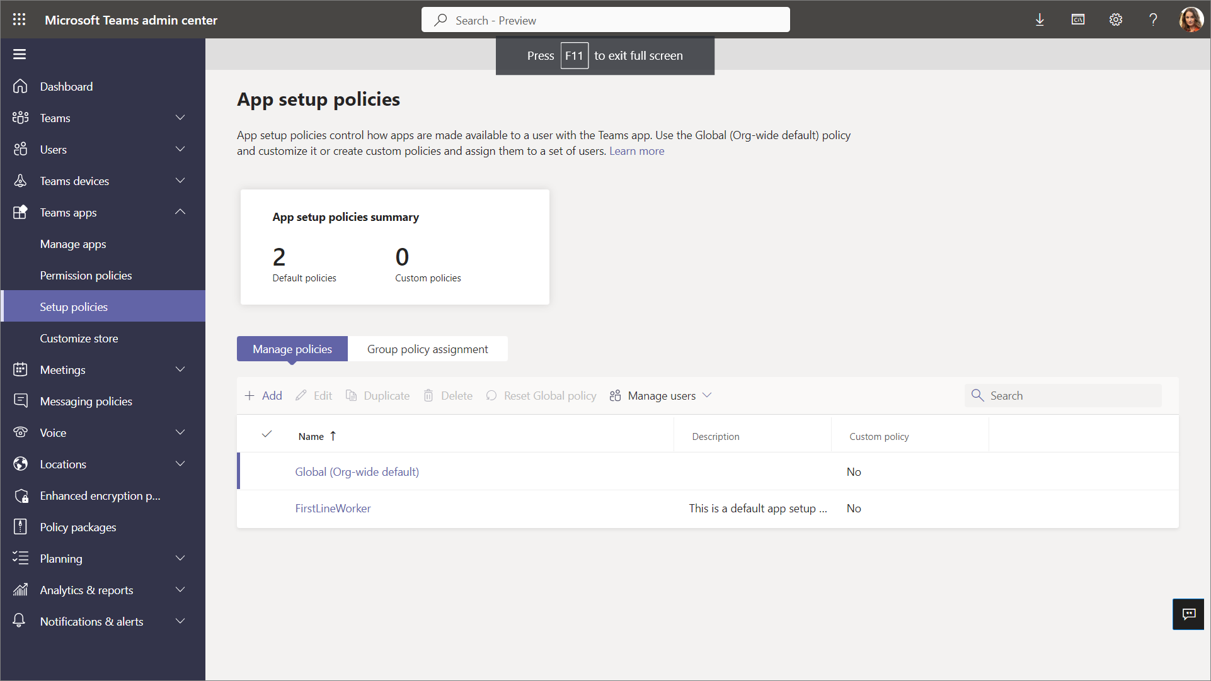The height and width of the screenshot is (681, 1211).
Task: Open the settings gear icon
Action: [1115, 20]
